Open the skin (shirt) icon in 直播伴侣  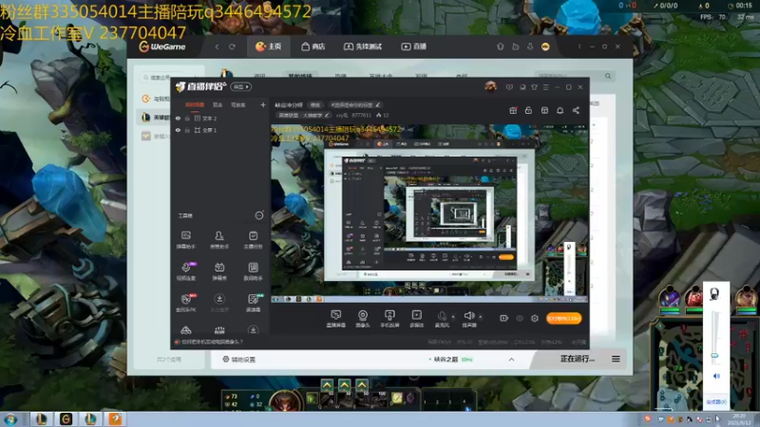pyautogui.click(x=534, y=87)
